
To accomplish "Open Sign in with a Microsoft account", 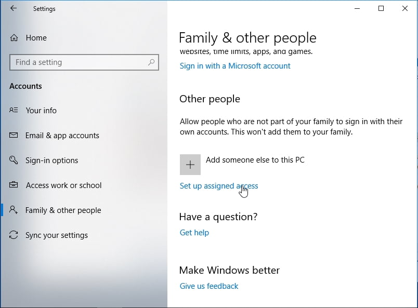I will [235, 66].
